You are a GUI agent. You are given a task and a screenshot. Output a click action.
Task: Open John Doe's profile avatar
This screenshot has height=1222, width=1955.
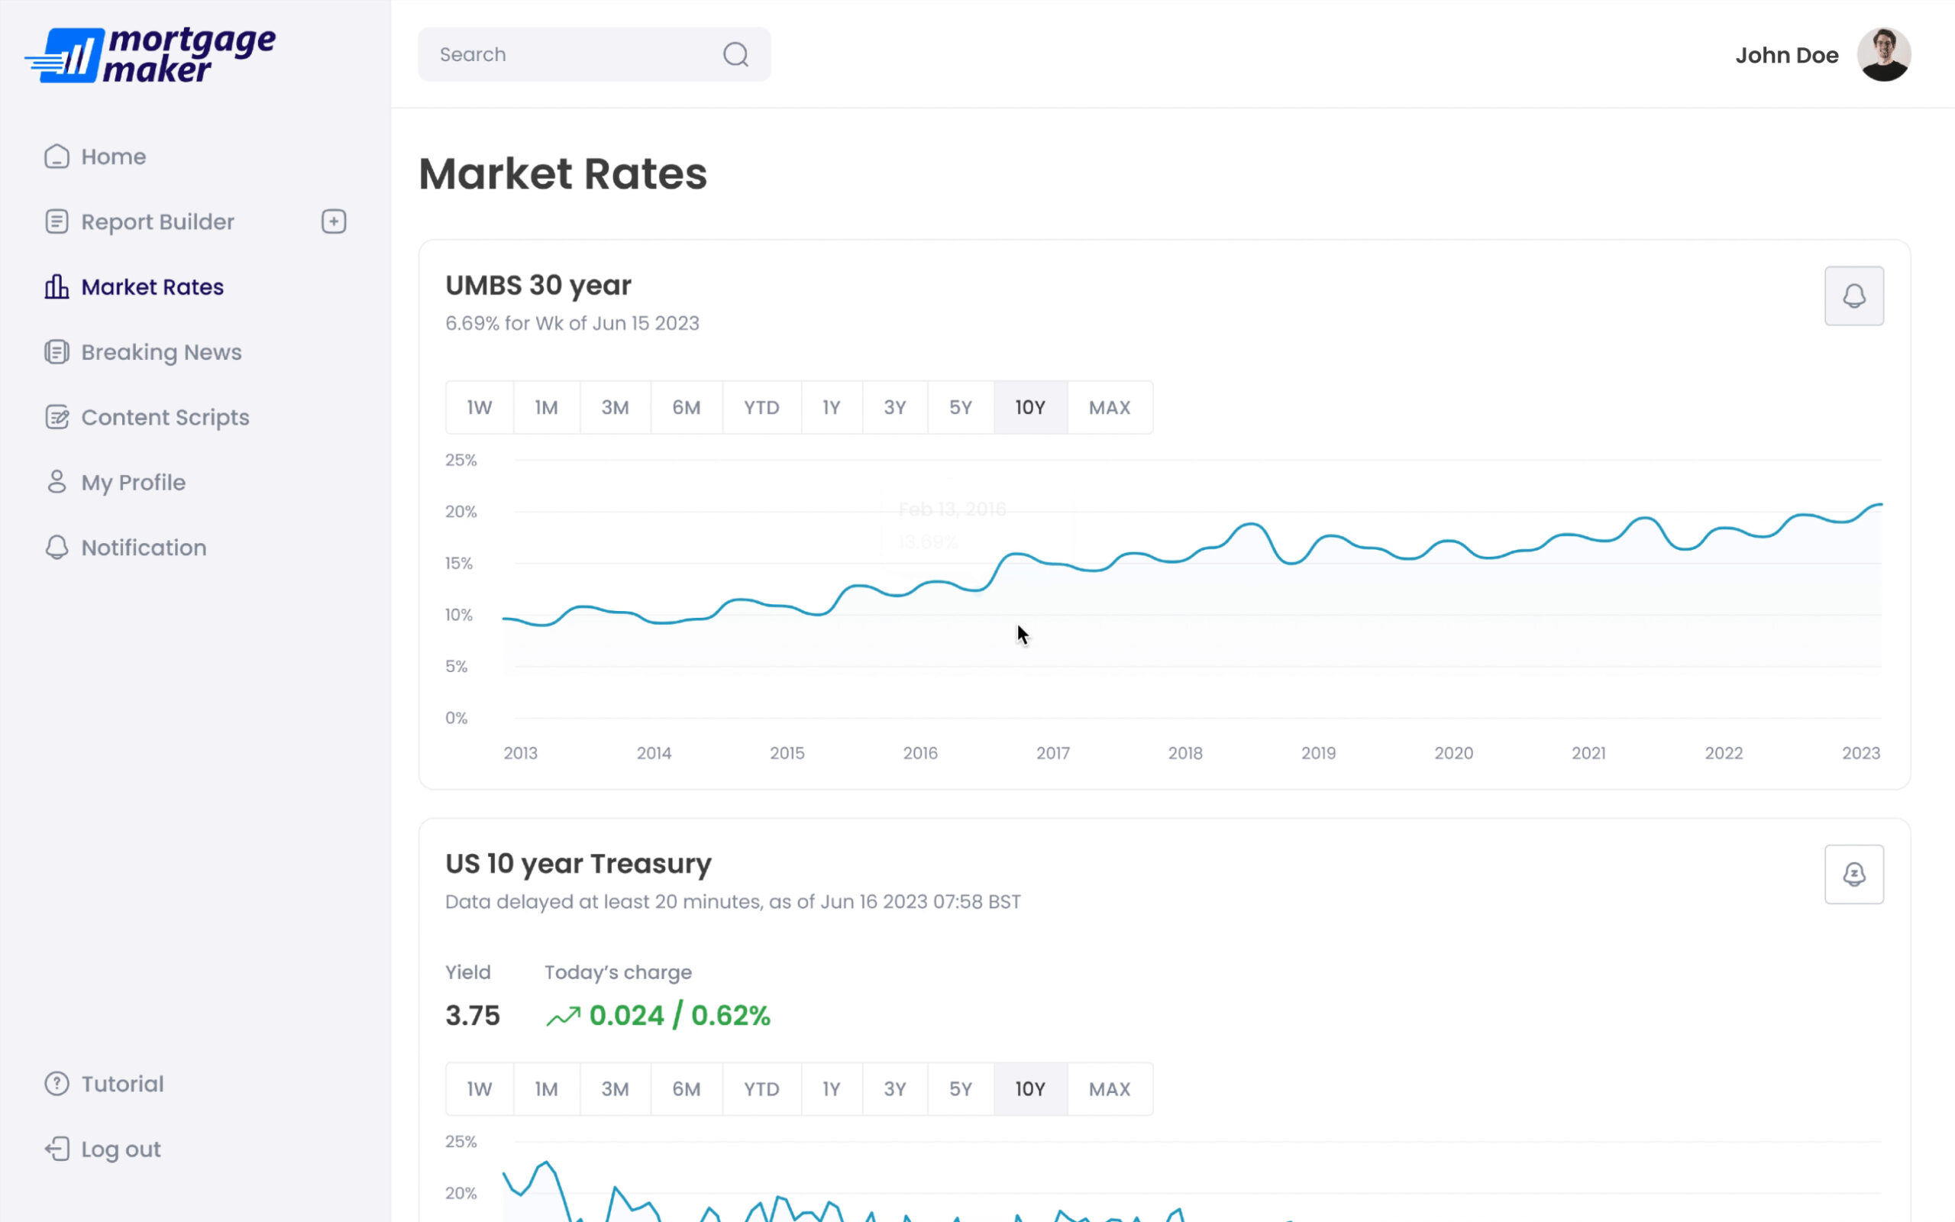[x=1883, y=54]
